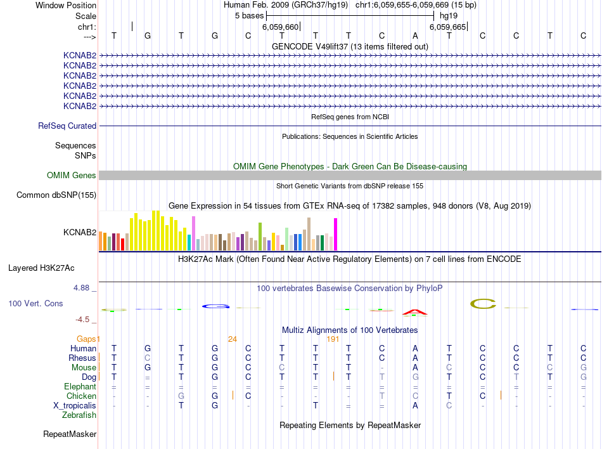Viewport: 602px width, 449px height.
Task: Click the Multiz Alignments of 100 Vertebrates title
Action: pyautogui.click(x=350, y=330)
